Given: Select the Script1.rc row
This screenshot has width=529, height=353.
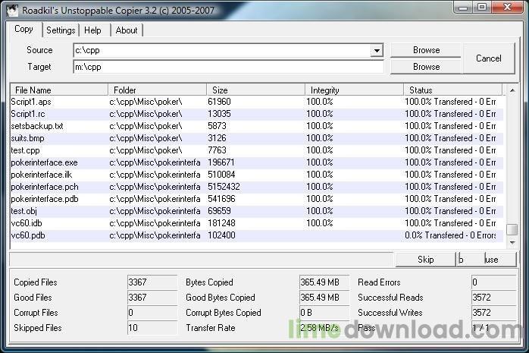Looking at the screenshot, I should [257, 114].
